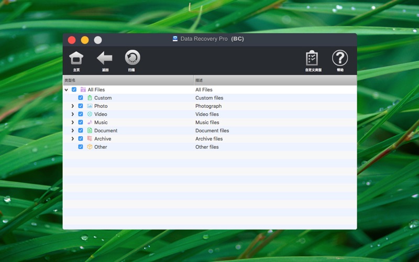The height and width of the screenshot is (262, 419).
Task: Sort by the 类型名 column header
Action: click(128, 80)
